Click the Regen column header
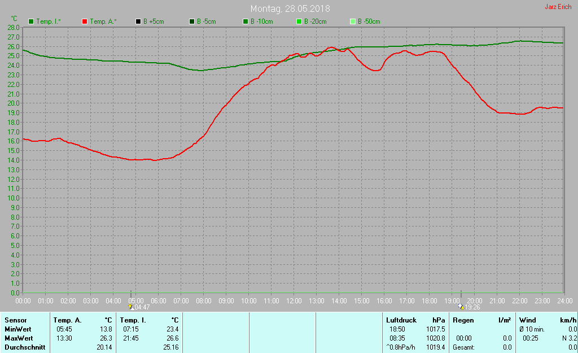The image size is (578, 353). 463,320
